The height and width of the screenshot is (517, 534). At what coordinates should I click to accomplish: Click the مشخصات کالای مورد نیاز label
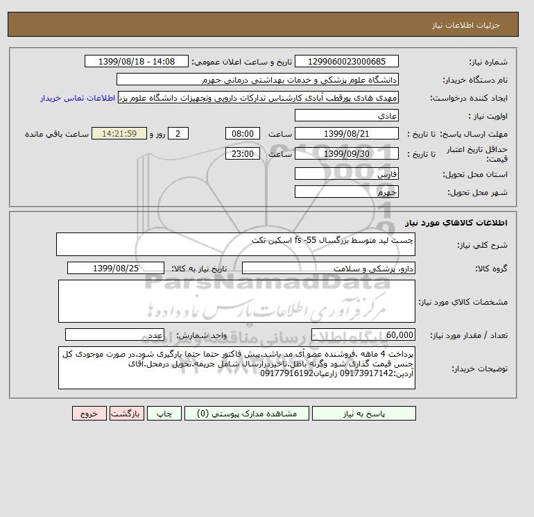(x=463, y=302)
